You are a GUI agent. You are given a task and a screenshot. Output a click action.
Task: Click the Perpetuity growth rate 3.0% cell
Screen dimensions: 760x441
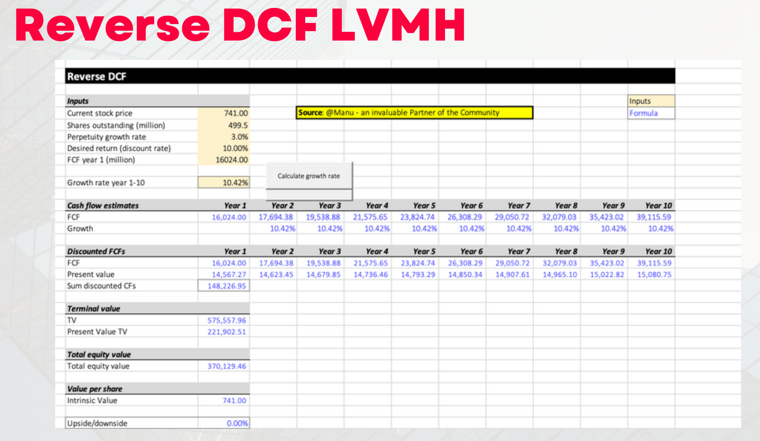click(224, 137)
